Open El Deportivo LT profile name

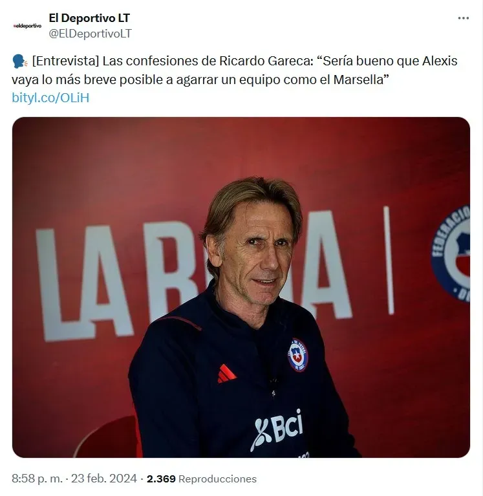point(89,18)
